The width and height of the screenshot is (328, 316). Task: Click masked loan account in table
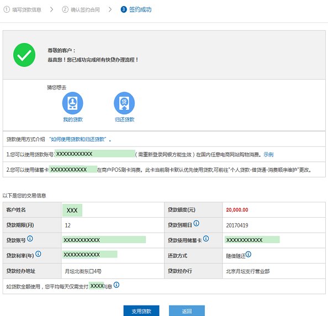[x=104, y=240]
